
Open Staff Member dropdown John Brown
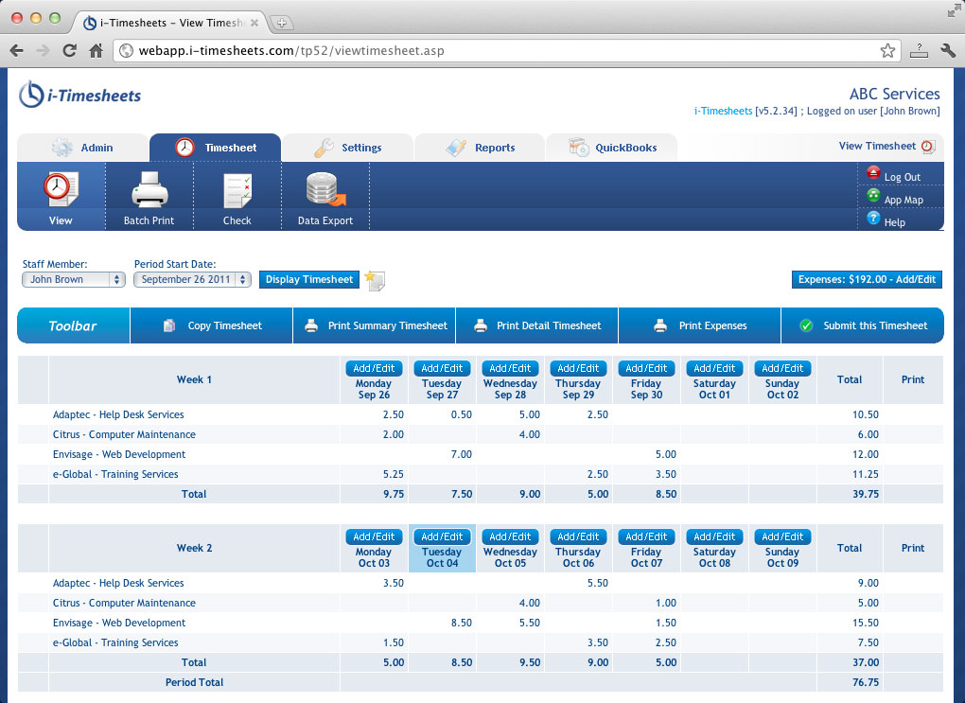click(74, 279)
